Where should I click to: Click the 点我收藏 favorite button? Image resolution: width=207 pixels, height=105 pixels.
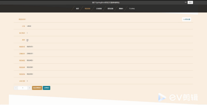187,19
